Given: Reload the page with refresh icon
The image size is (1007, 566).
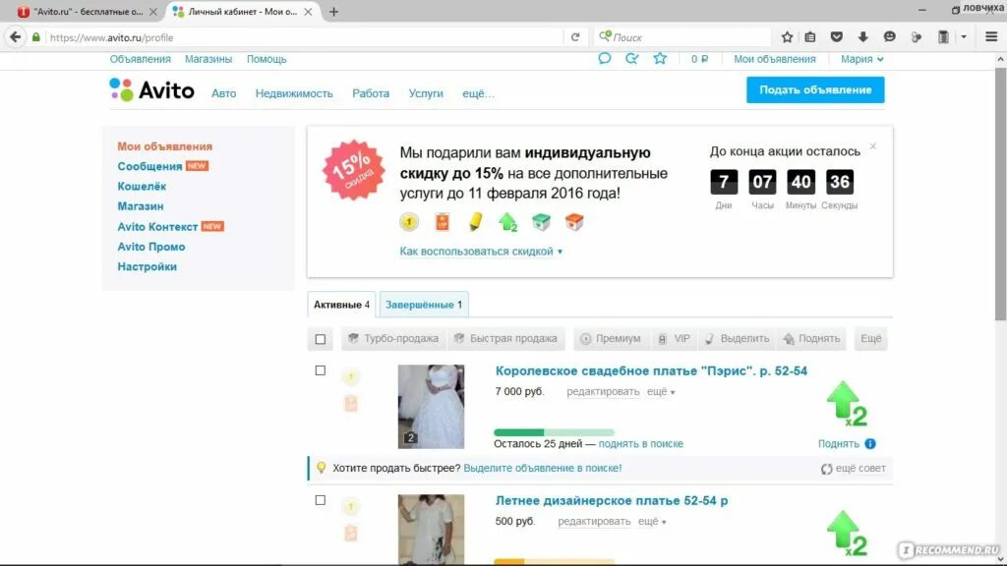Looking at the screenshot, I should (x=575, y=37).
